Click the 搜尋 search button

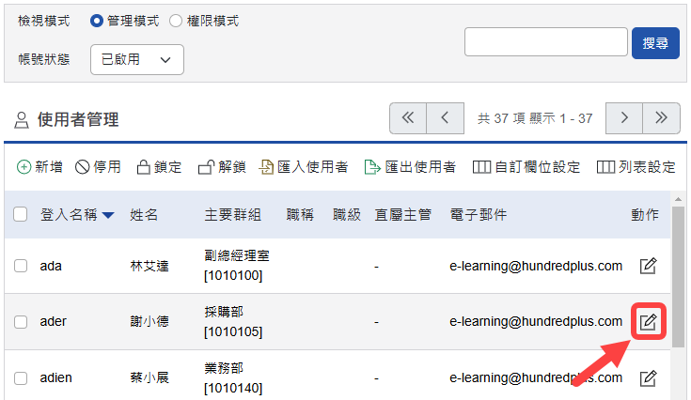point(655,42)
